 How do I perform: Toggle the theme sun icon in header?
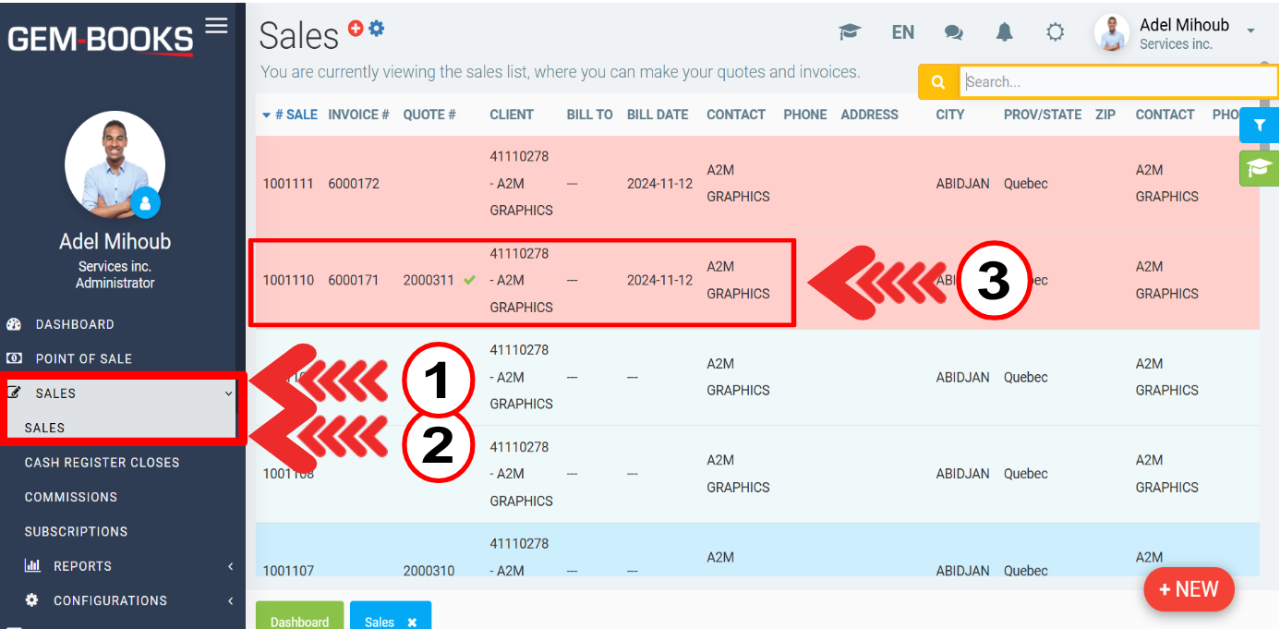click(1055, 32)
